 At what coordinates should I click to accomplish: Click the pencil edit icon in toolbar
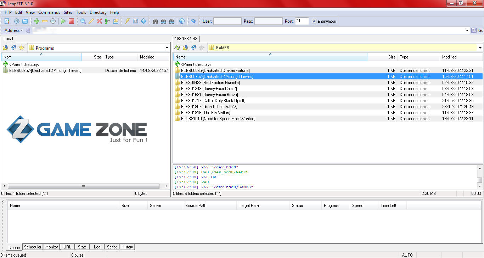(x=91, y=21)
